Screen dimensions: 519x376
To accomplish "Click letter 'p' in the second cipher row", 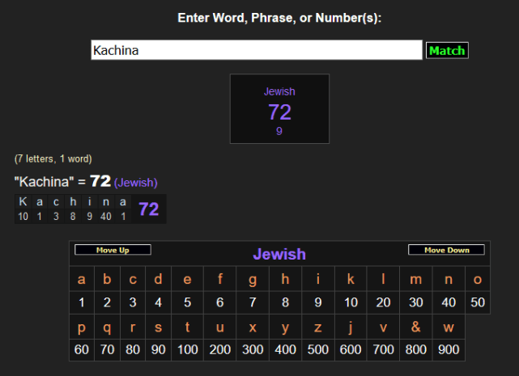I will [81, 327].
